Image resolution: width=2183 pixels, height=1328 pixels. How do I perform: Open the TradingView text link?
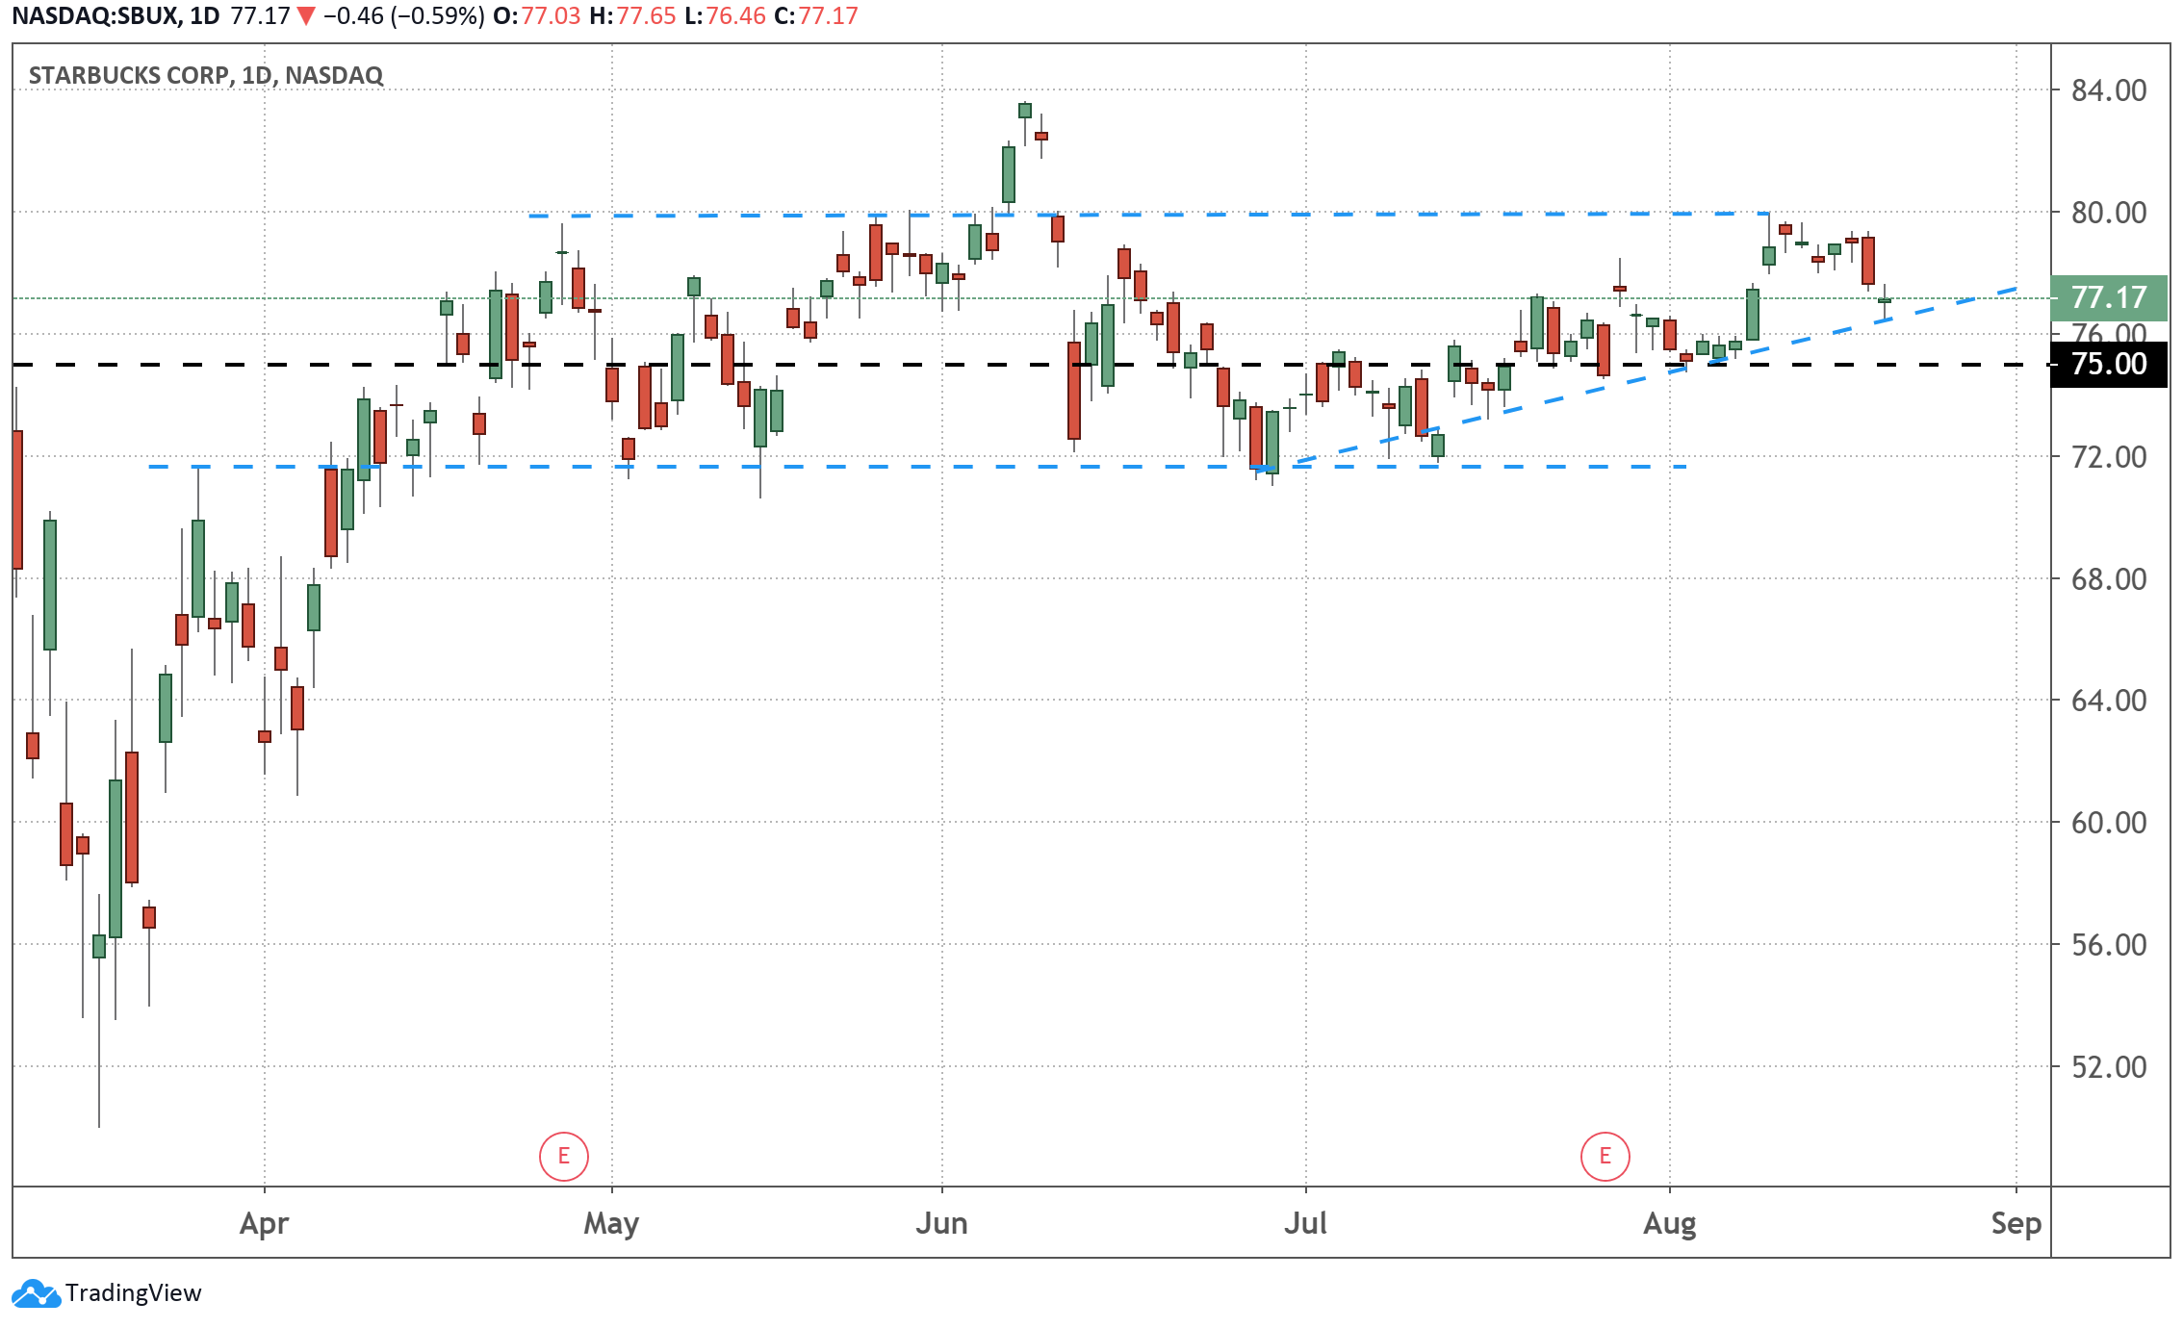134,1293
